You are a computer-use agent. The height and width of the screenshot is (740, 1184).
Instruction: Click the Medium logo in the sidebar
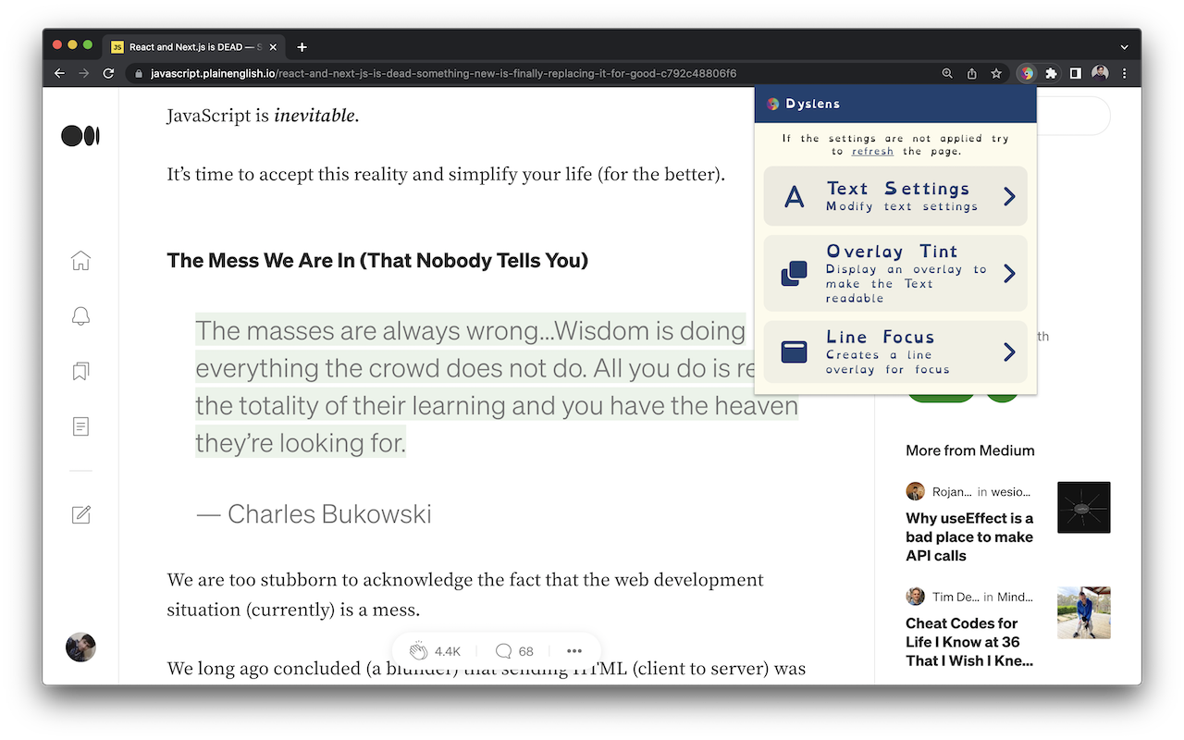point(80,136)
